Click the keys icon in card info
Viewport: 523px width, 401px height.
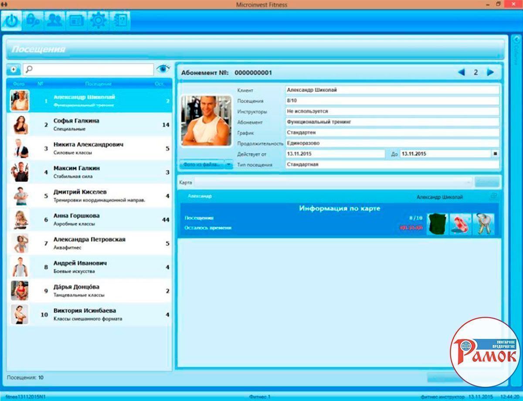coord(483,224)
